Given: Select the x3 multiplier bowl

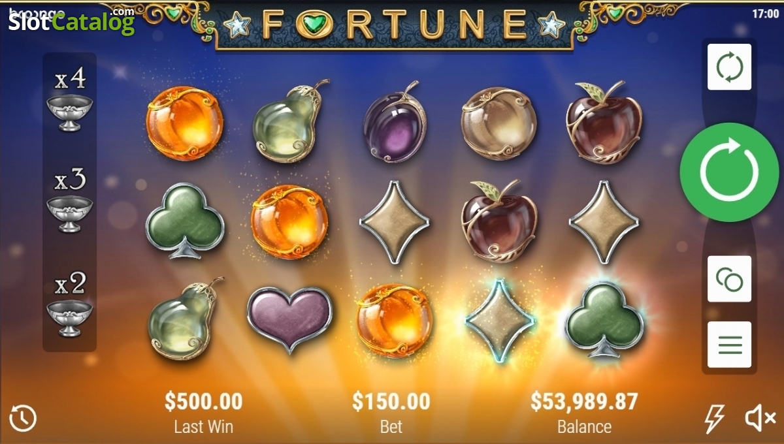Looking at the screenshot, I should 69,200.
